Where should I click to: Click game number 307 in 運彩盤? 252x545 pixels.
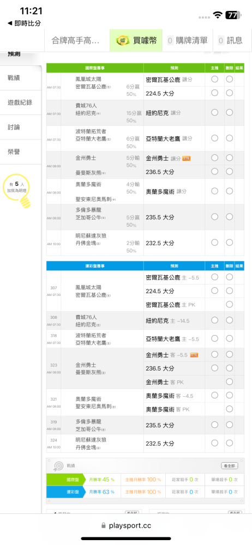pos(53,288)
